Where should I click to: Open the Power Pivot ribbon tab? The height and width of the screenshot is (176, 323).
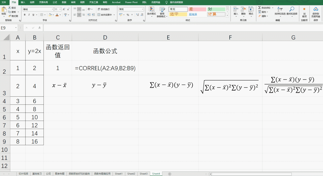tap(131, 2)
